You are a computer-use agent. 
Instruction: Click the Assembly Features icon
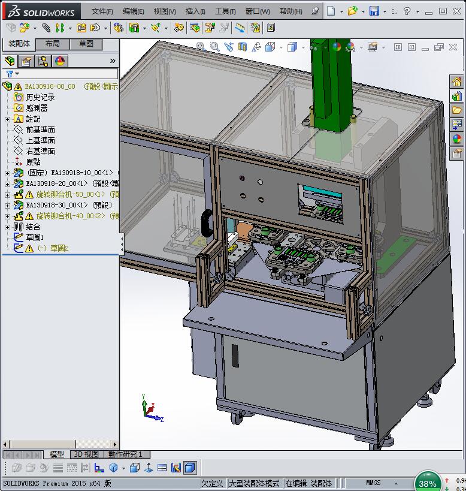coord(134,28)
